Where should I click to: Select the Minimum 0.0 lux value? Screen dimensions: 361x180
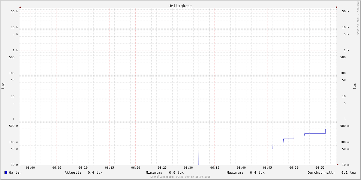(x=176, y=172)
